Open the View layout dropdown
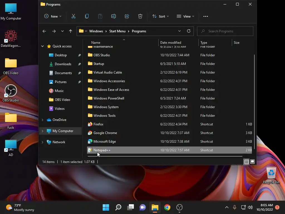This screenshot has height=214, width=285. (x=185, y=16)
